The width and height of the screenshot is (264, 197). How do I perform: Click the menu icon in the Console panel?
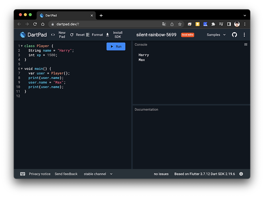coord(246,45)
